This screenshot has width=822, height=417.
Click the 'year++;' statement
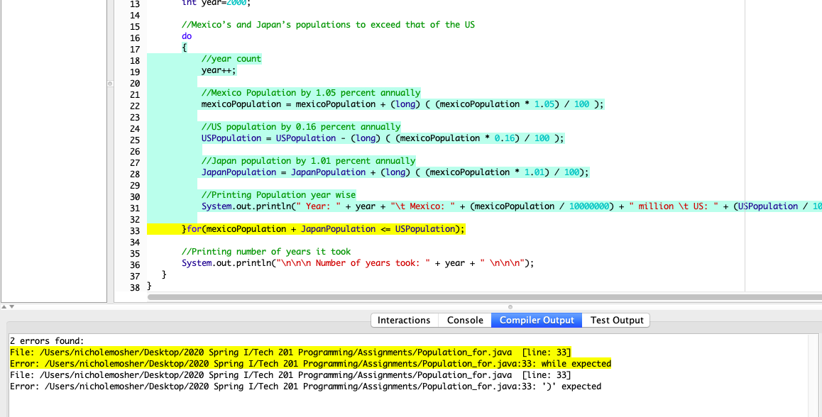(x=219, y=70)
